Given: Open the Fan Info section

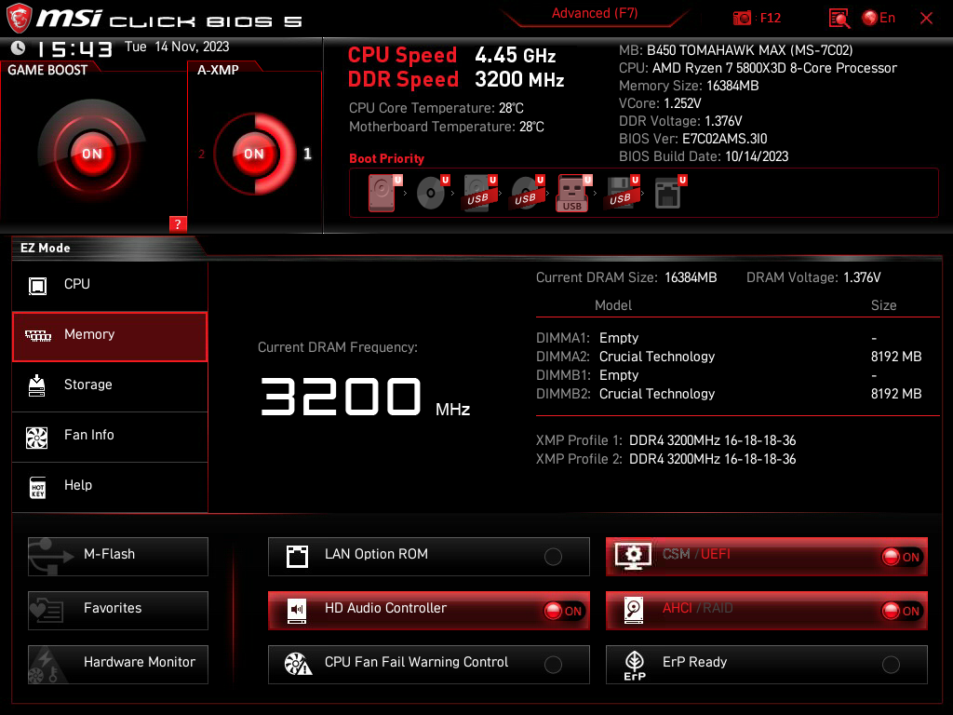Looking at the screenshot, I should point(110,436).
